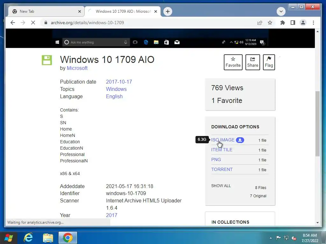The width and height of the screenshot is (326, 244).
Task: Click the identifier windows-10-1709 text
Action: (x=126, y=193)
